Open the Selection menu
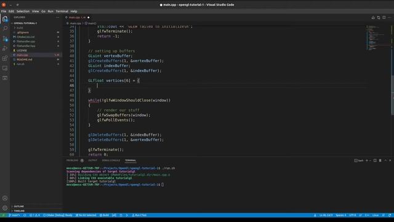Image resolution: width=394 pixels, height=222 pixels. [x=23, y=11]
